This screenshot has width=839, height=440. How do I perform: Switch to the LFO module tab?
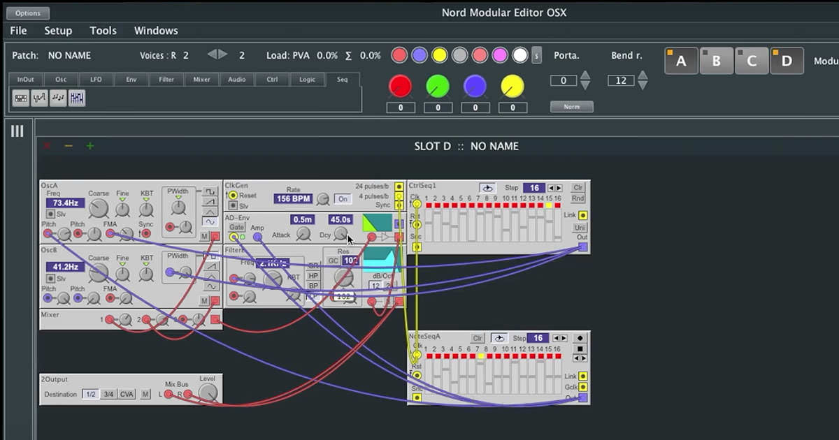point(96,80)
